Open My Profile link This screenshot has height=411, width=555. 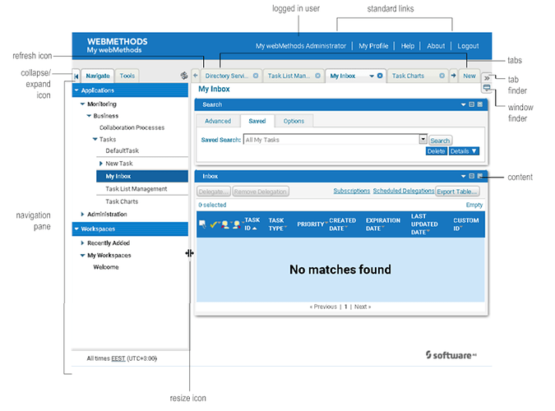pos(373,46)
